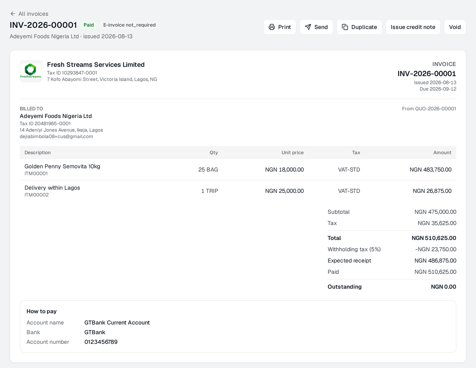Go back to All invoices
476x368 pixels.
click(29, 14)
